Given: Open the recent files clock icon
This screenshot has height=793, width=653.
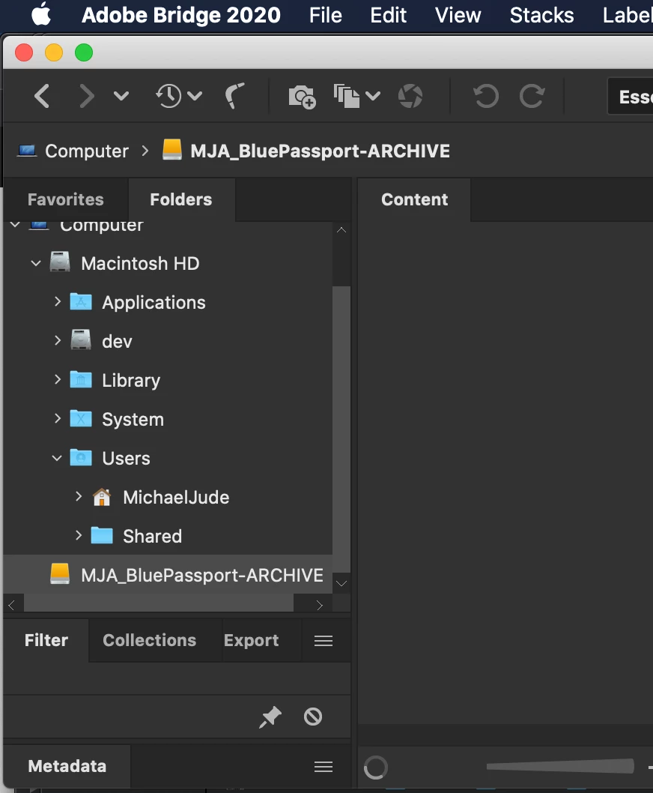Looking at the screenshot, I should pyautogui.click(x=168, y=96).
